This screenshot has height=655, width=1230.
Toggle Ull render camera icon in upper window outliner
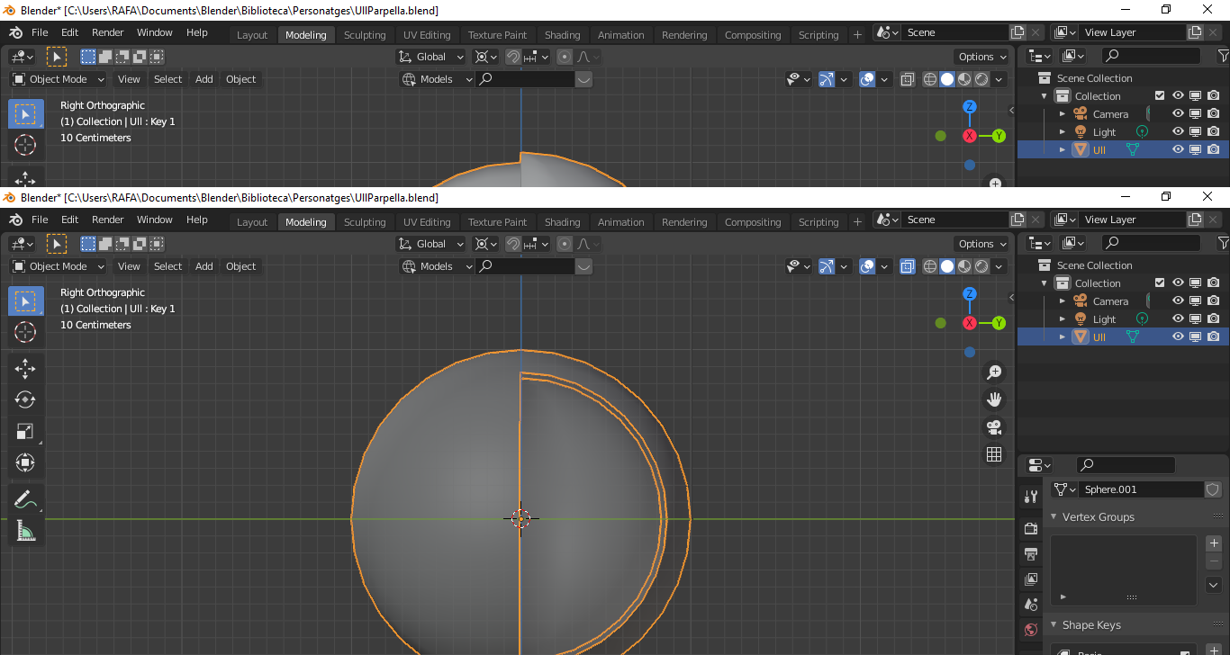pyautogui.click(x=1214, y=149)
